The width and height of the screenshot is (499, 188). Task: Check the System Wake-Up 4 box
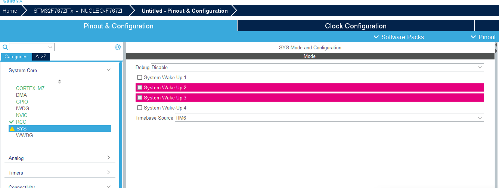coord(140,108)
